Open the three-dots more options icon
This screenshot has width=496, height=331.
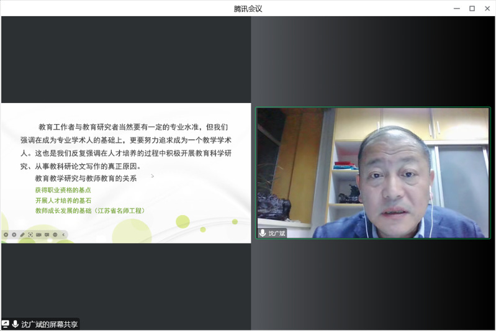[55, 234]
